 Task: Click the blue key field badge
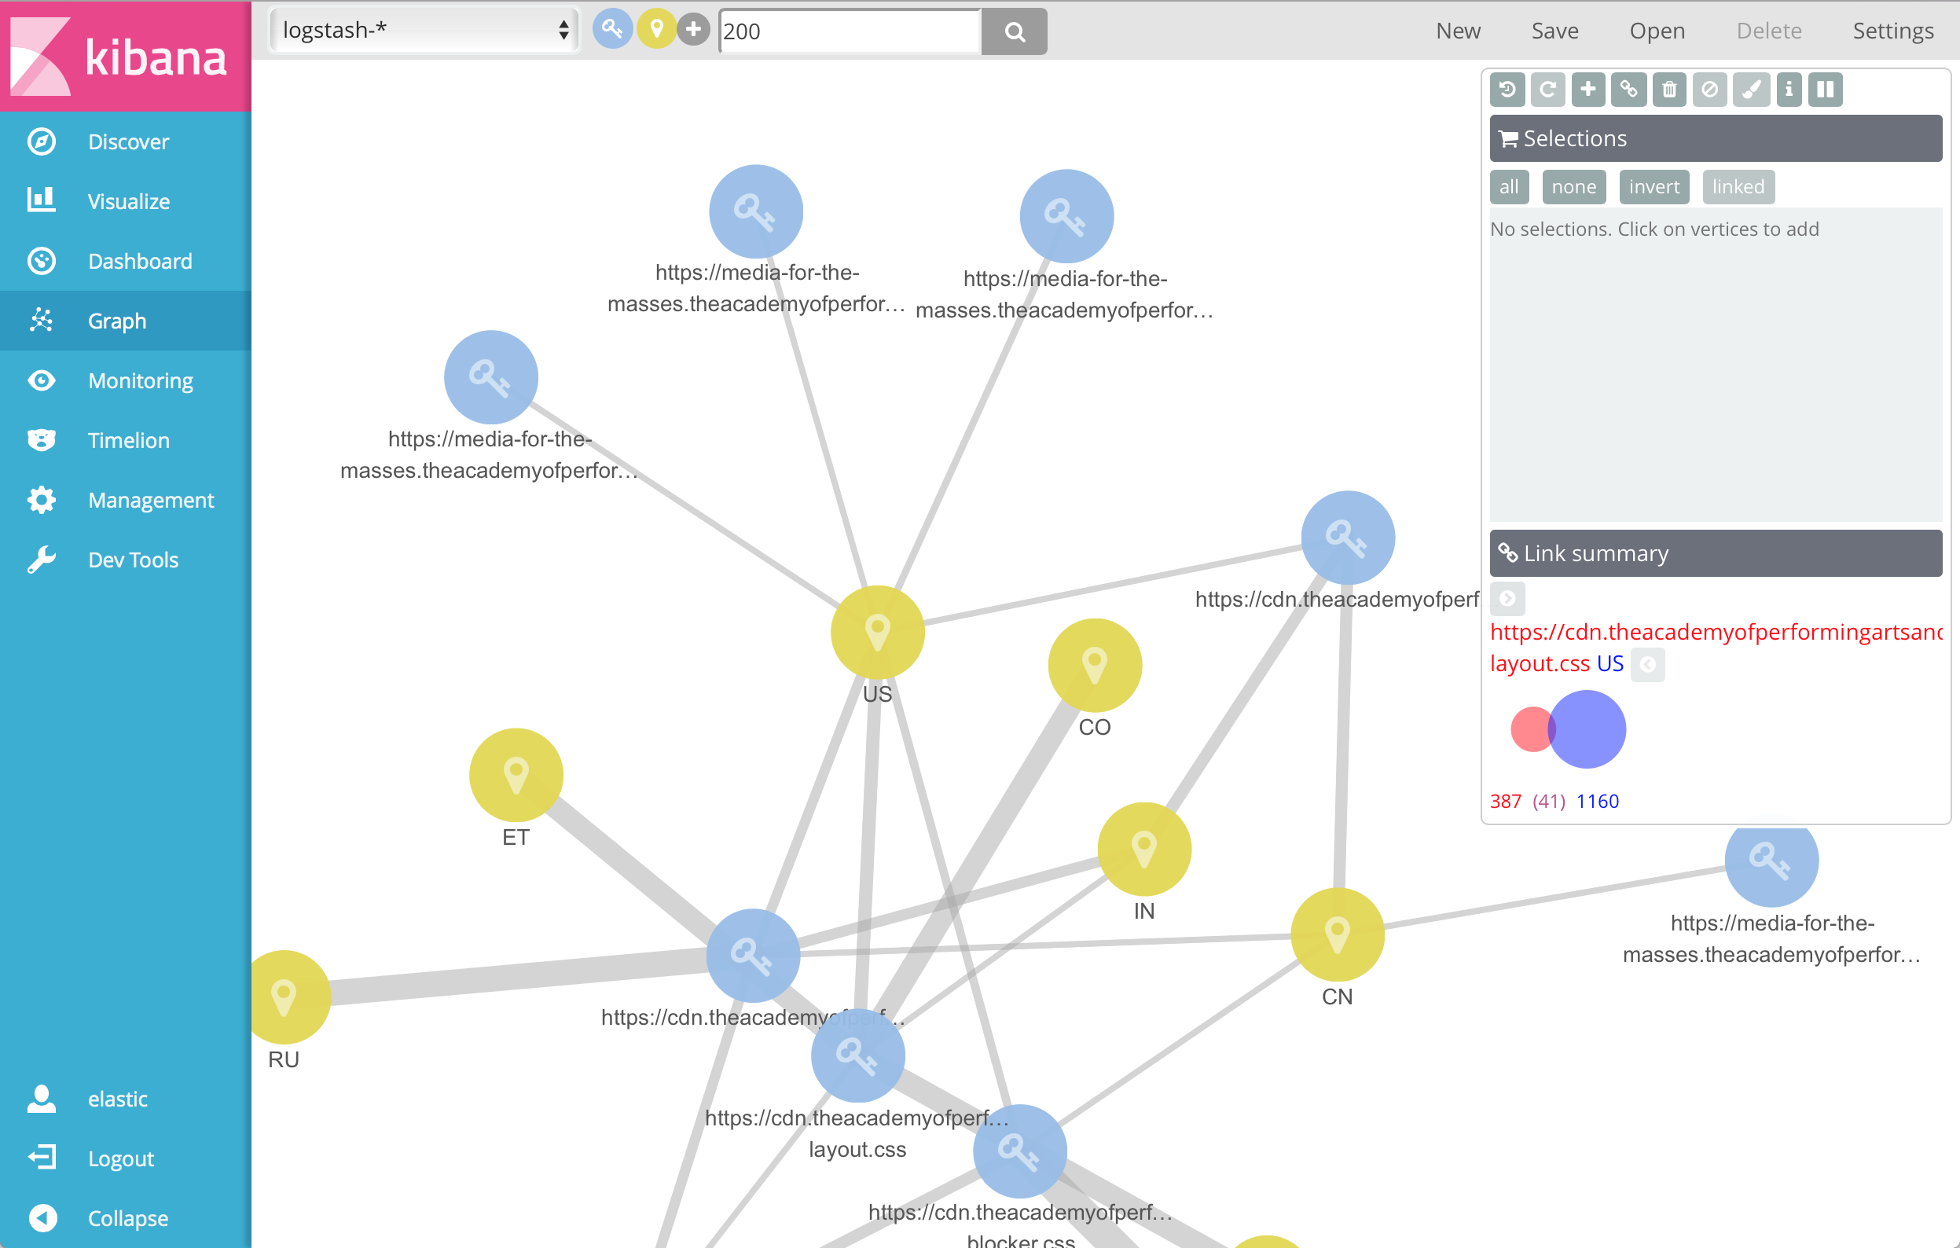click(613, 28)
